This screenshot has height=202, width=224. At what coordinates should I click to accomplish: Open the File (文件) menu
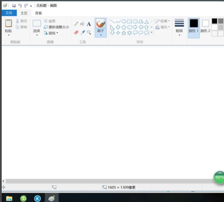point(9,13)
